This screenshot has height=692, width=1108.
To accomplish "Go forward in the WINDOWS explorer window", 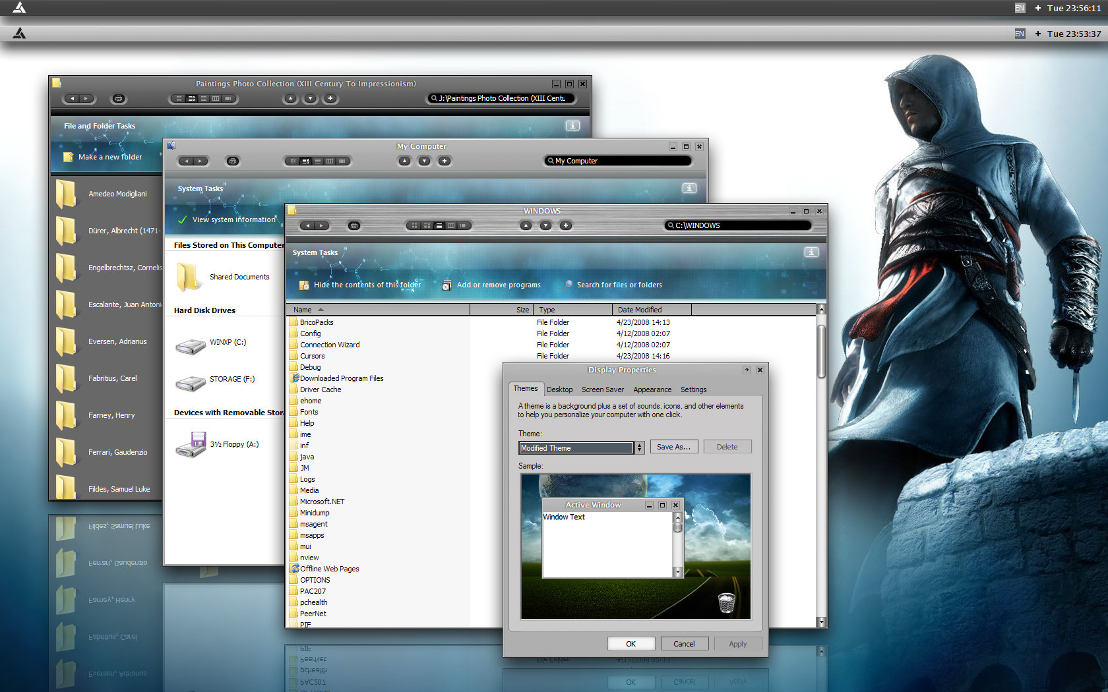I will click(x=322, y=225).
